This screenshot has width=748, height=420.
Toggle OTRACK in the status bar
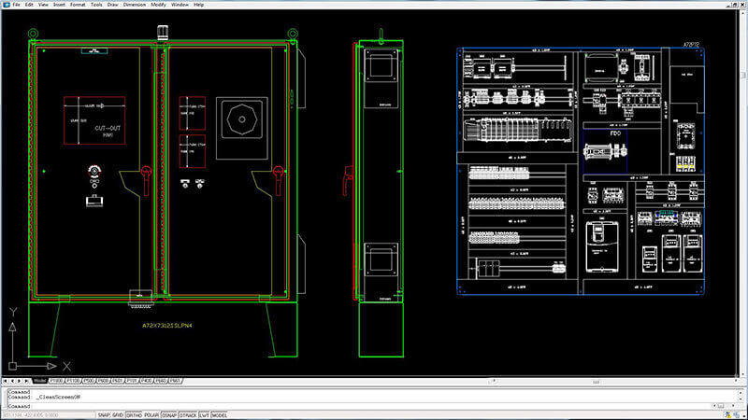pyautogui.click(x=188, y=415)
